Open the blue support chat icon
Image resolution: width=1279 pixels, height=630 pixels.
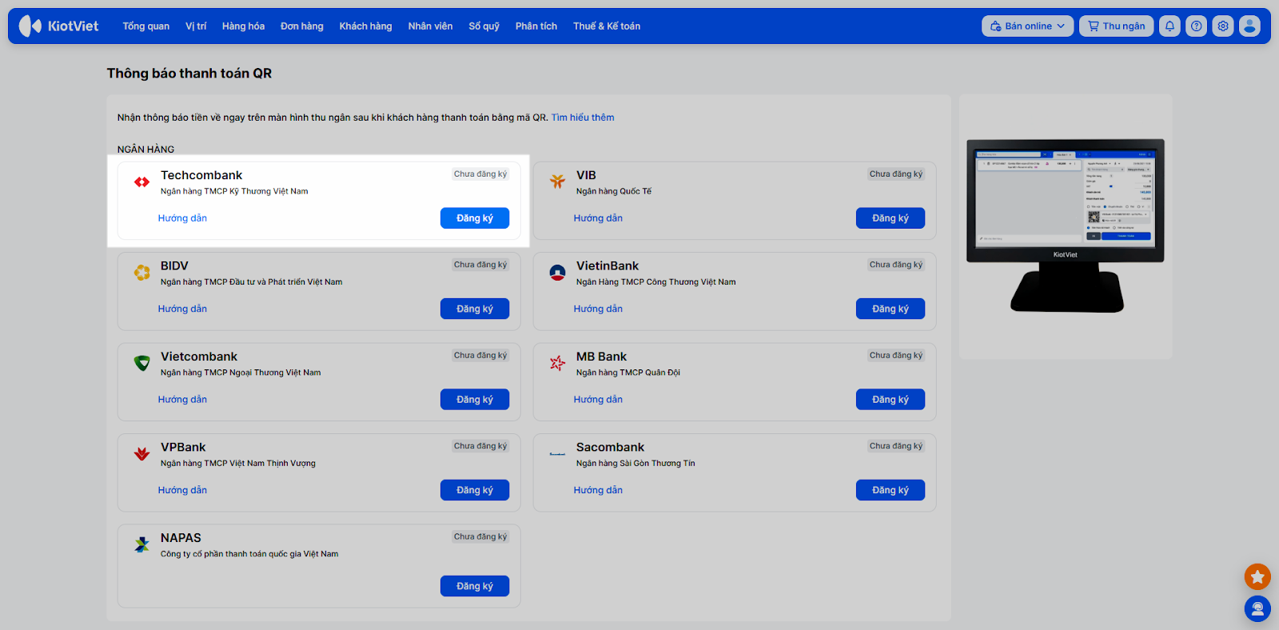coord(1257,609)
